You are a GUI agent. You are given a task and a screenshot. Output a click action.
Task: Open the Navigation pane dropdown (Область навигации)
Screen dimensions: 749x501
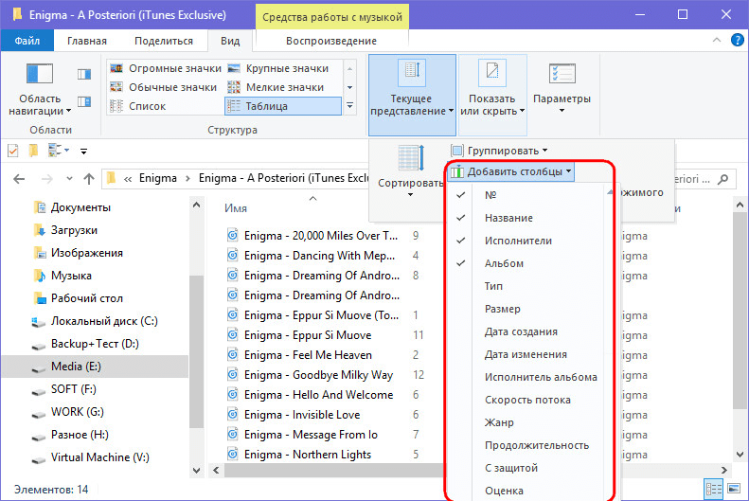tap(40, 89)
